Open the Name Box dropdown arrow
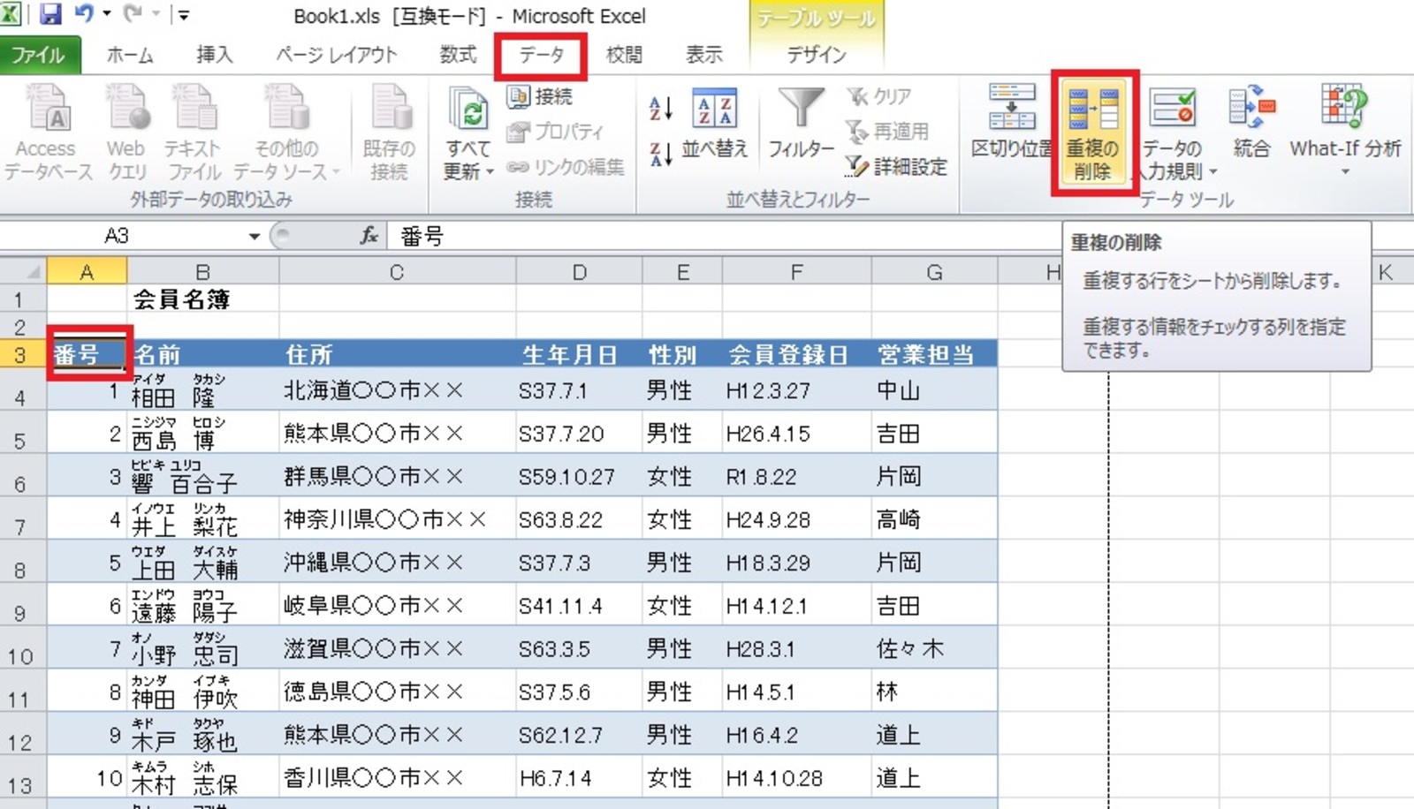Image resolution: width=1414 pixels, height=809 pixels. coord(254,236)
